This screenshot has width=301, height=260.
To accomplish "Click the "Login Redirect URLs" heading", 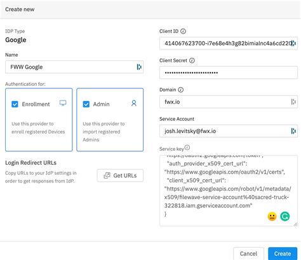I will pos(30,163).
